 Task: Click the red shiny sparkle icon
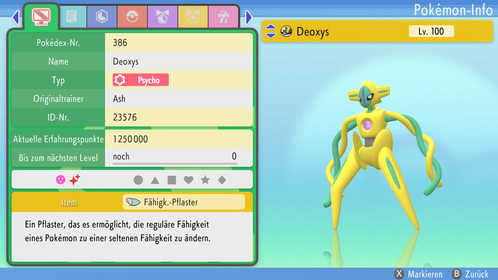pos(74,180)
